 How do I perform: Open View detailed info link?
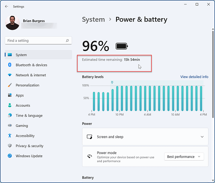click(x=194, y=77)
